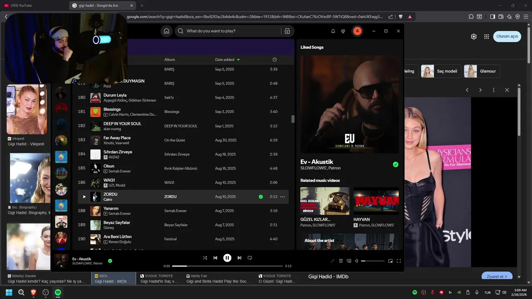This screenshot has height=299, width=532.
Task: Open the Google apps grid
Action: point(486,37)
